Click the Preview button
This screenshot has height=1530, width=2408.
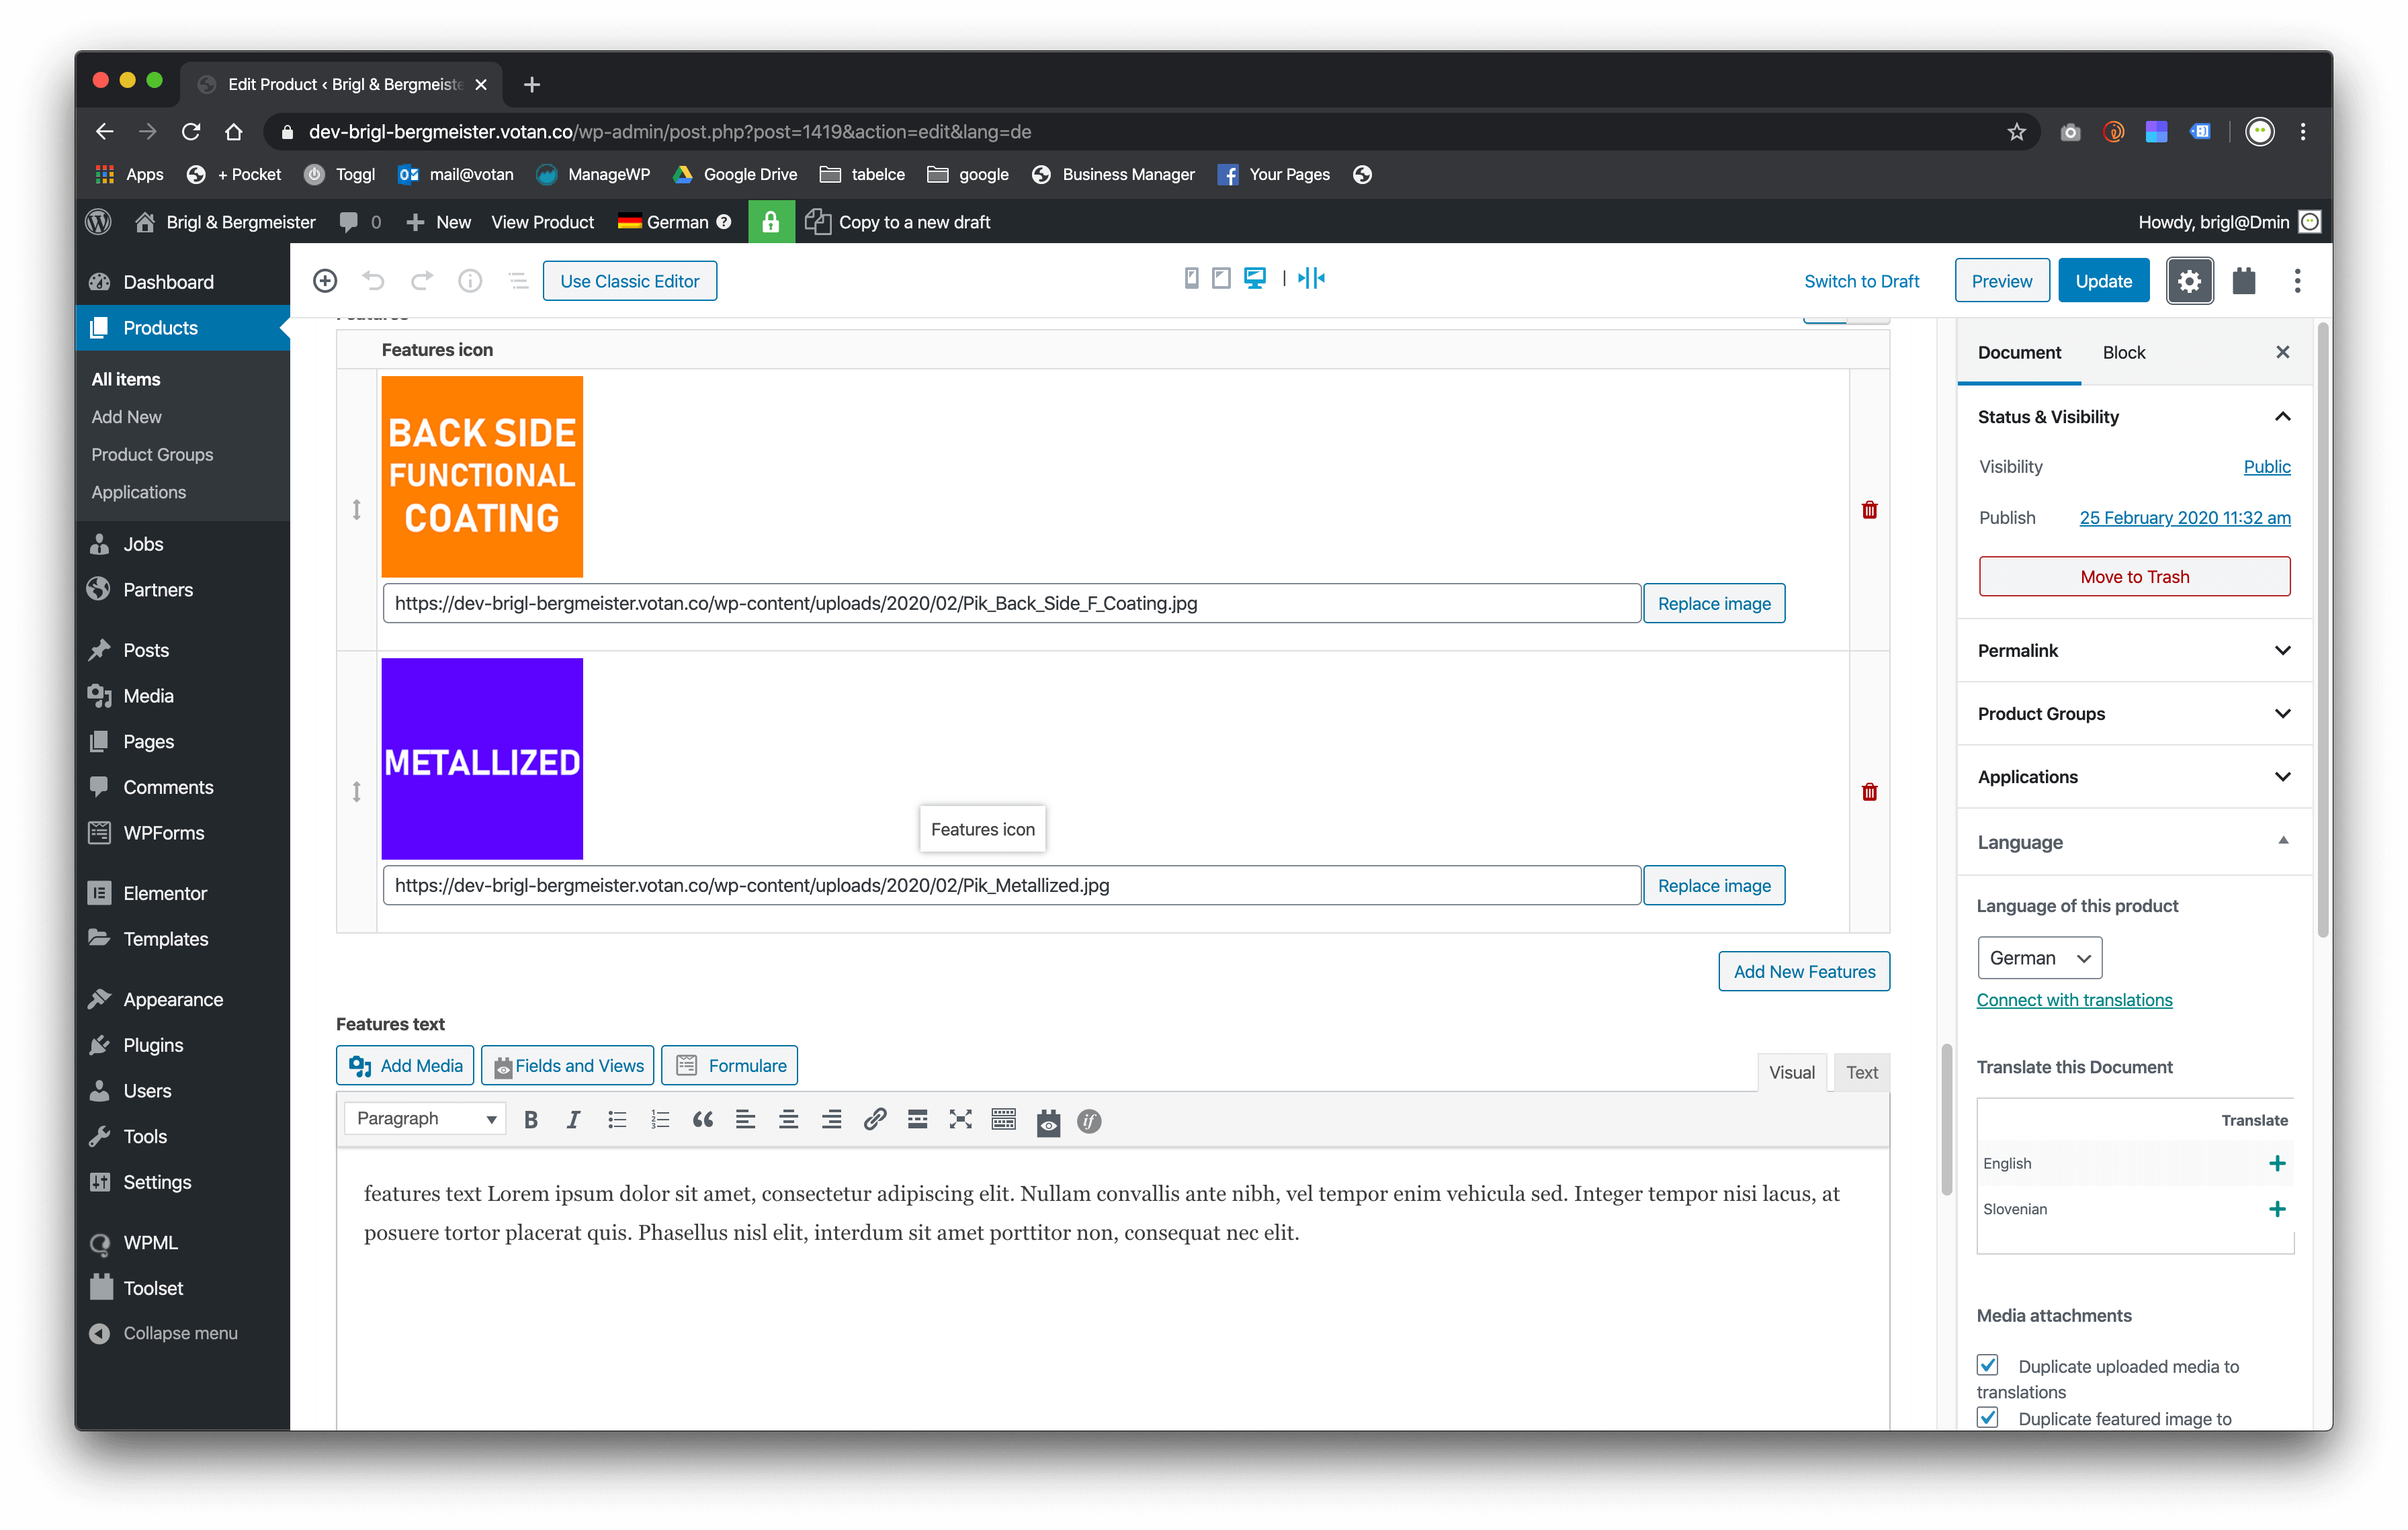pos(2001,281)
